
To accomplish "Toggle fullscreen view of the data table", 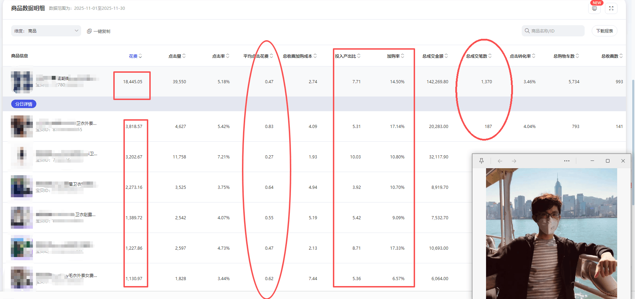I will point(611,8).
